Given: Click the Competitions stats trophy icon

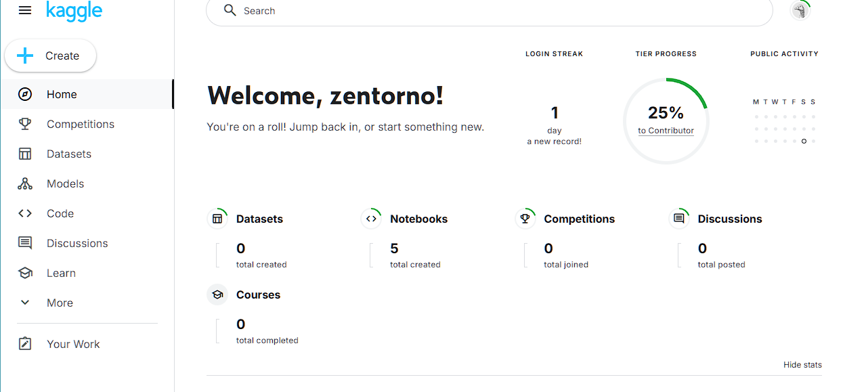Looking at the screenshot, I should point(525,219).
